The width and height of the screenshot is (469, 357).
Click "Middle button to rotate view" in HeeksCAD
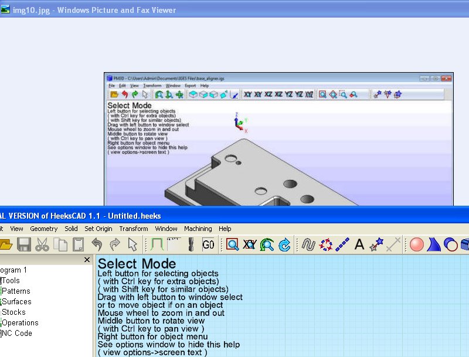(x=151, y=321)
